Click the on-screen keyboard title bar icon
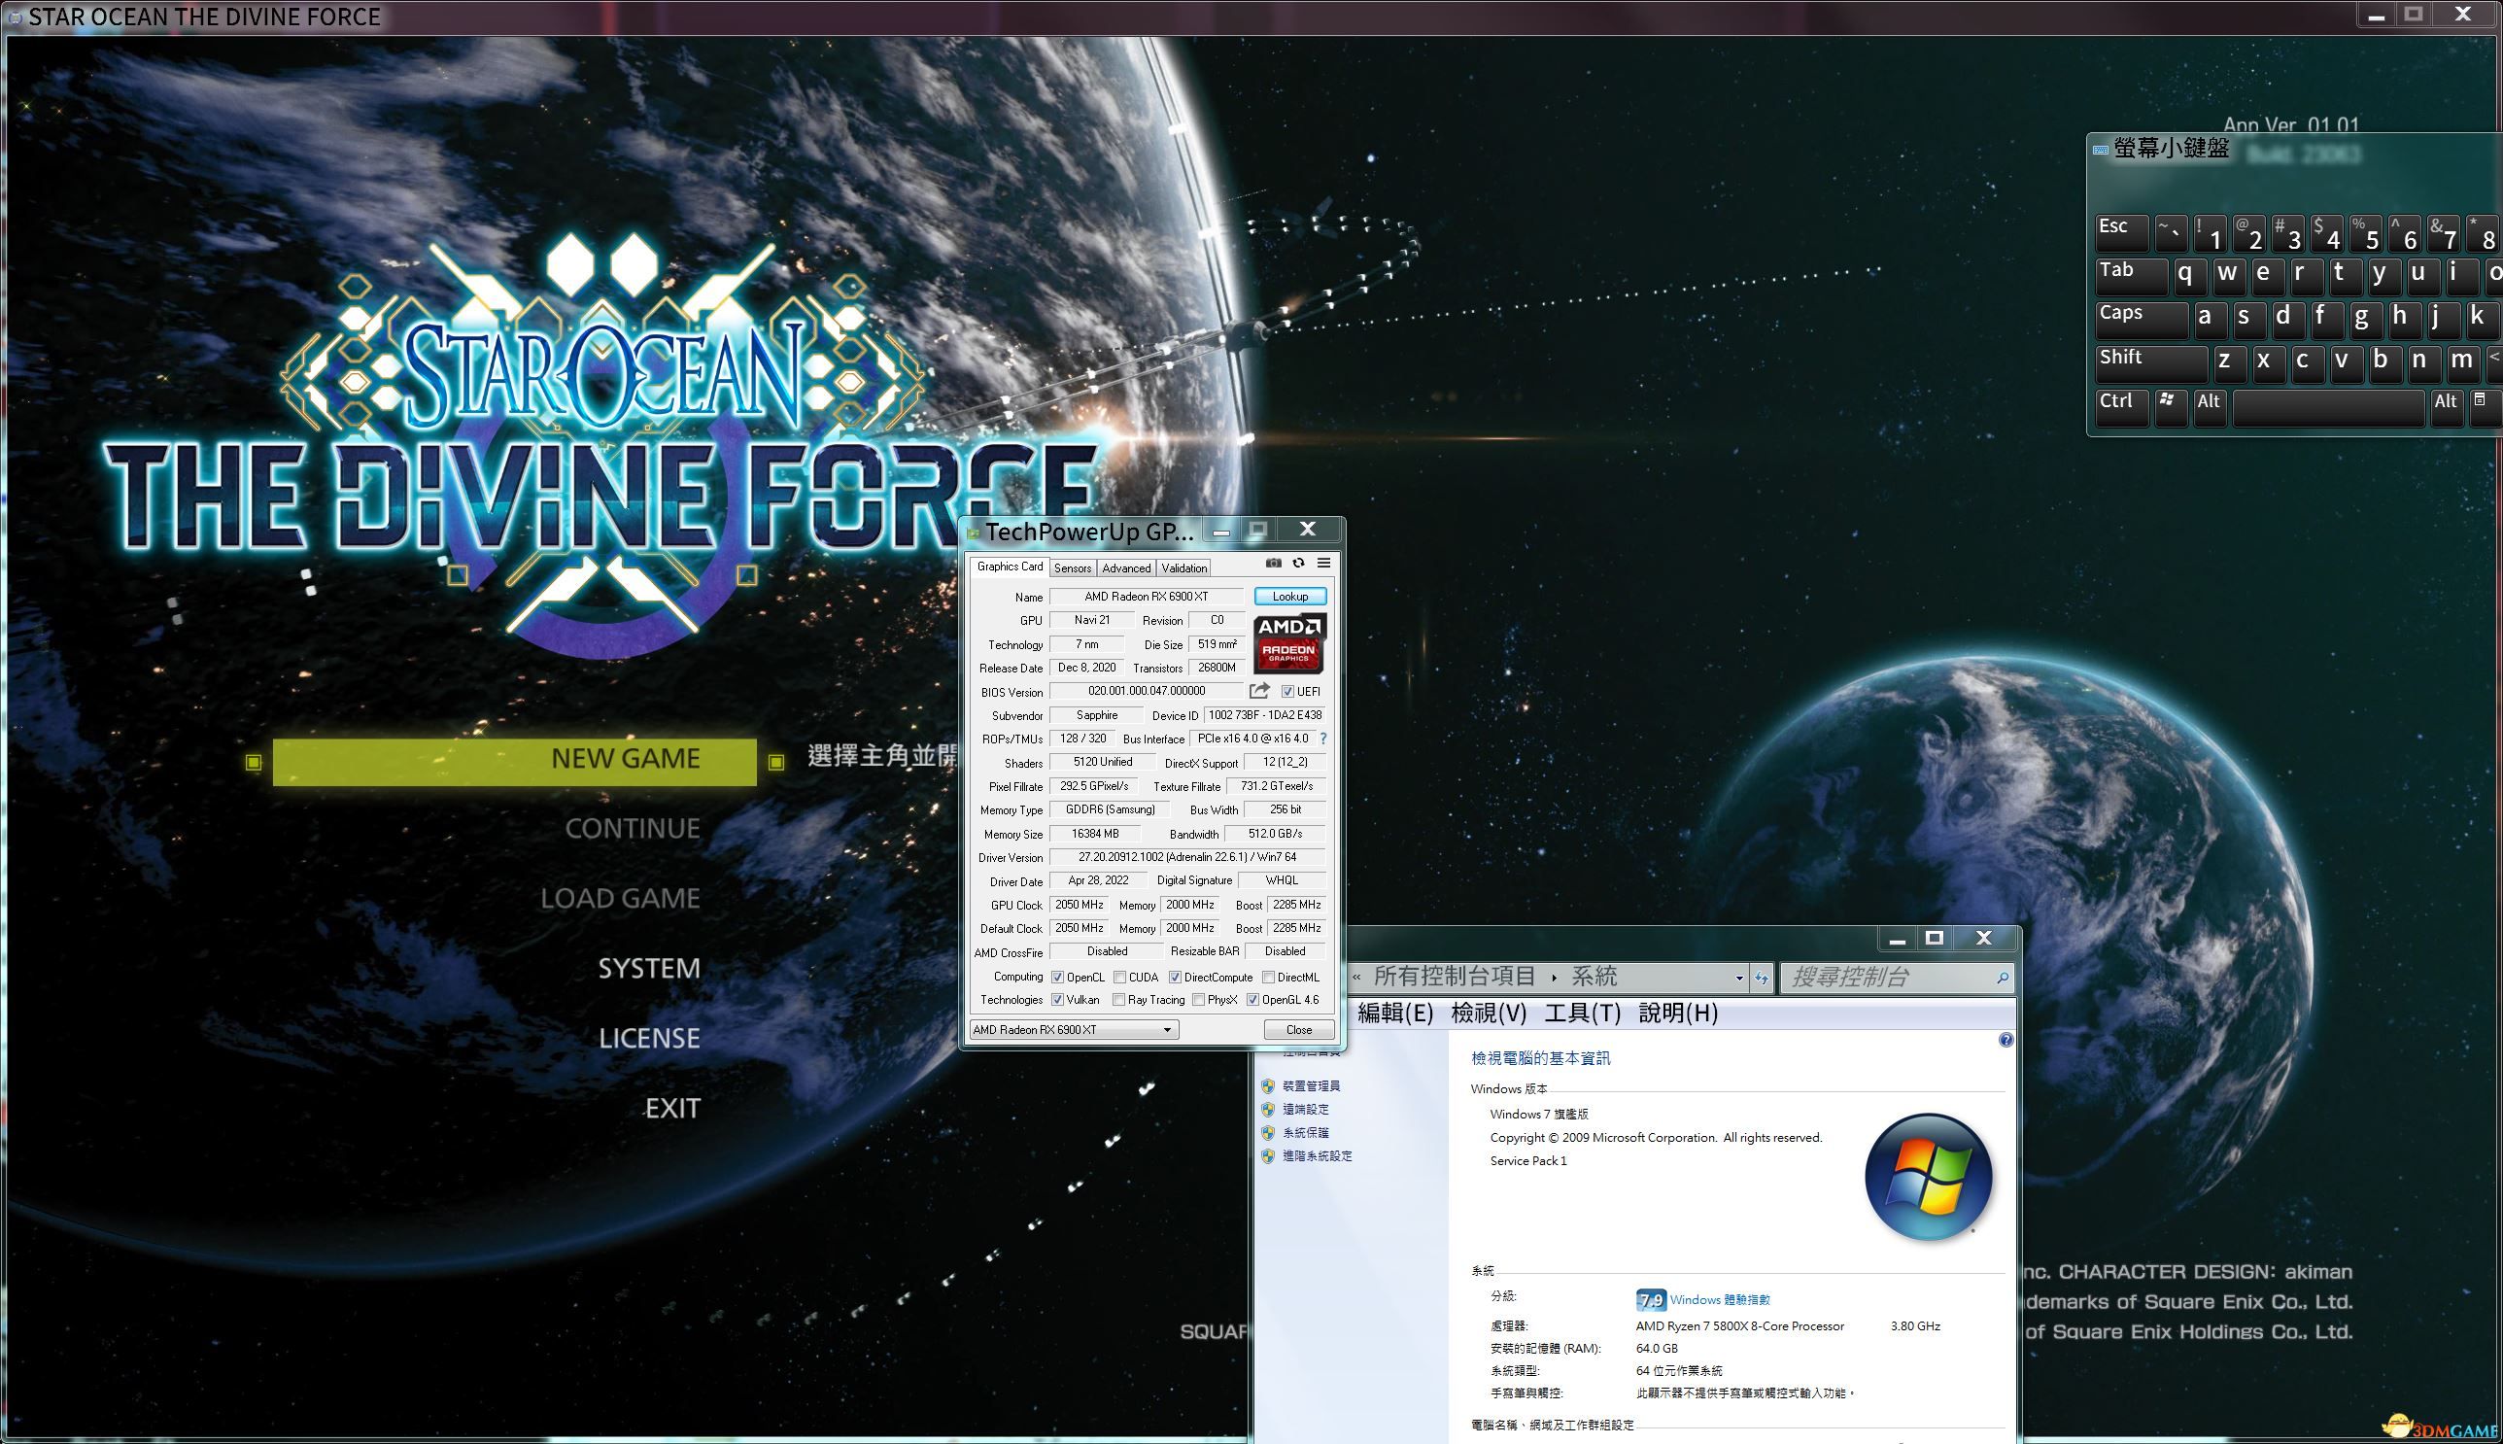Screen dimensions: 2503x1444 2101,150
